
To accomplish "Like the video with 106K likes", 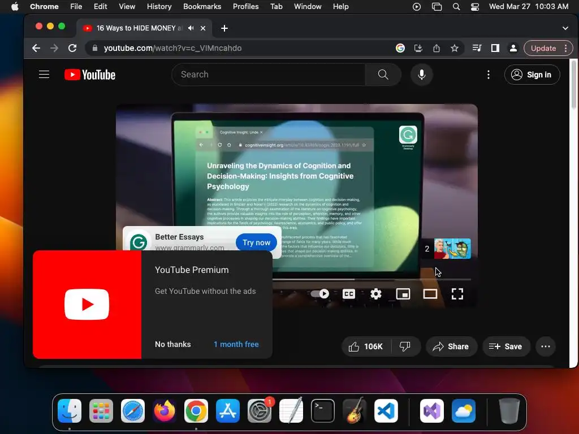I will (366, 346).
